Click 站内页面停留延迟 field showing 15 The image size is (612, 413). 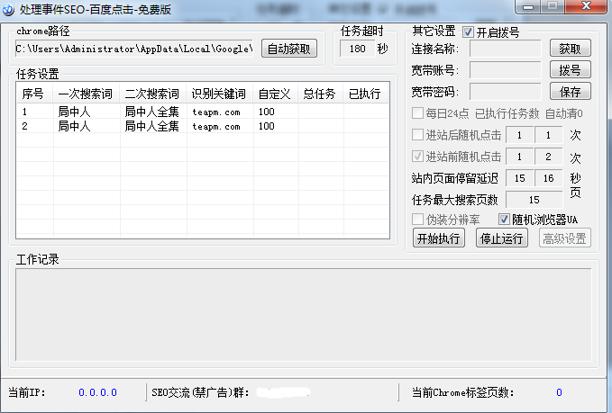pos(519,178)
